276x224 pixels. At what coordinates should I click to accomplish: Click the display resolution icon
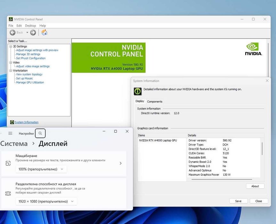(8, 194)
